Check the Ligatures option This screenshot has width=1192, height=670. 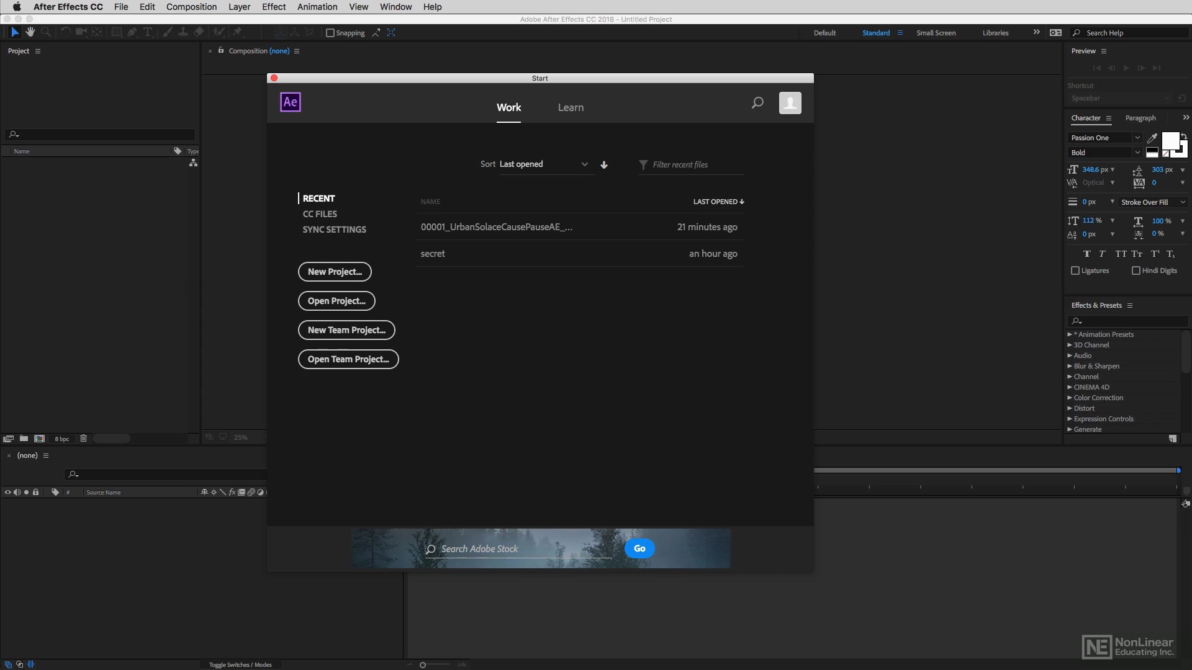coord(1075,270)
